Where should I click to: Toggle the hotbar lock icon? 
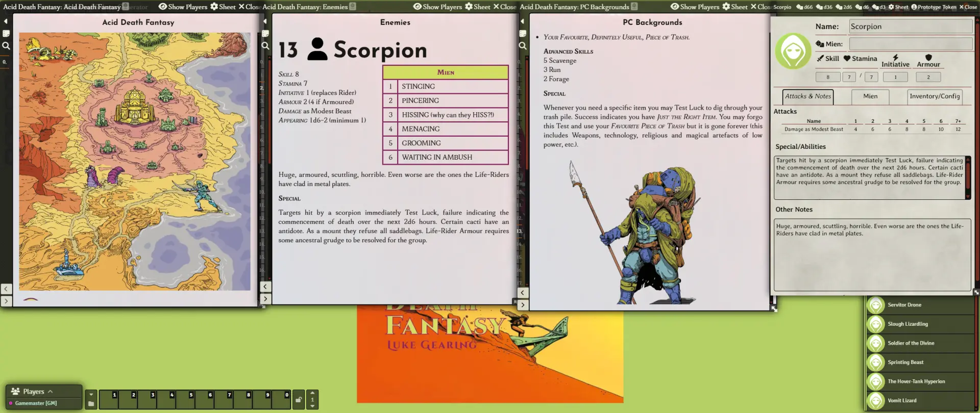pos(299,399)
